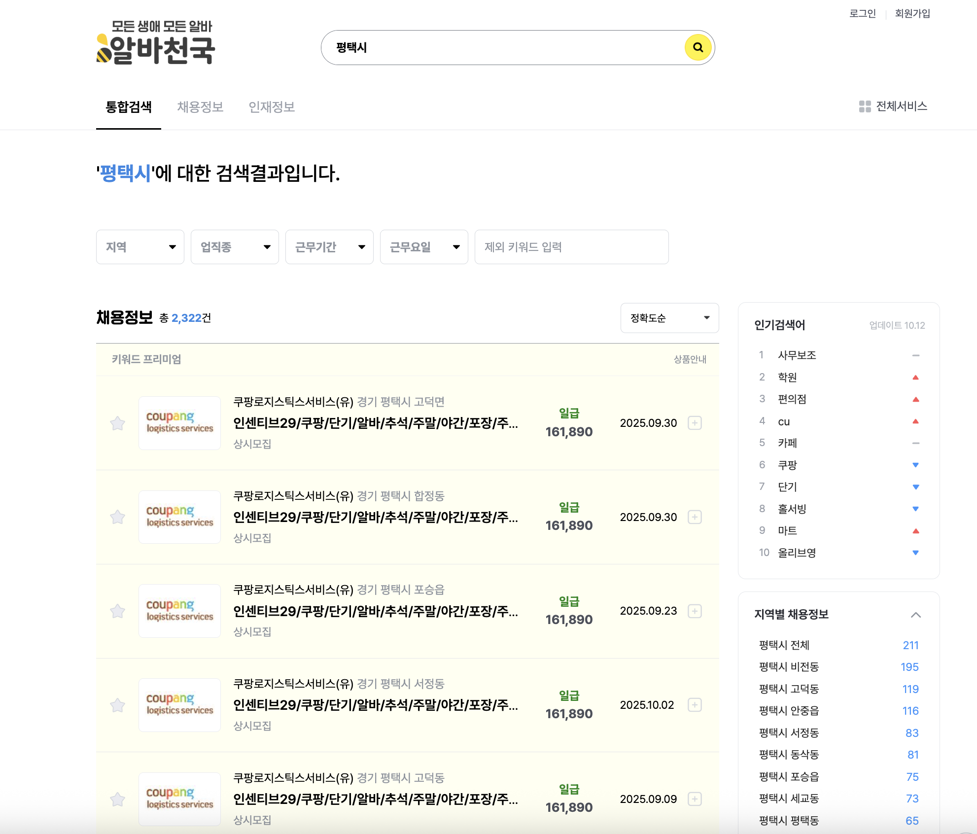This screenshot has height=834, width=977.
Task: Star the 합정동 Coupang listing
Action: coord(118,517)
